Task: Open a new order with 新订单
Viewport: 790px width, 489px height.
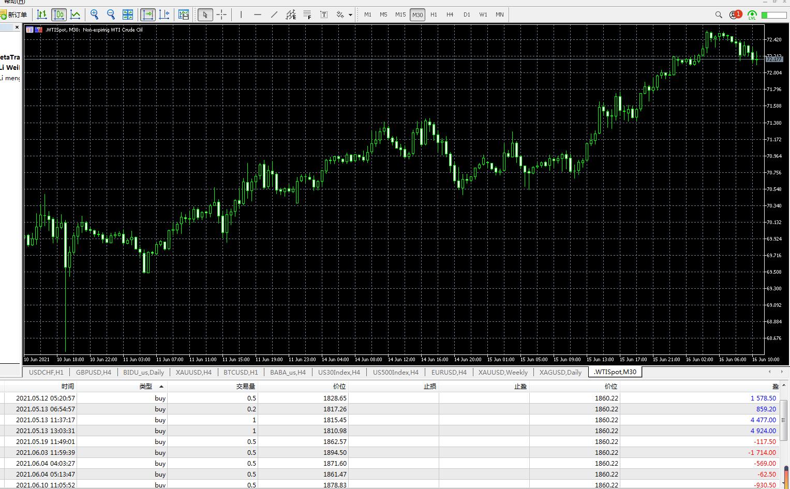Action: click(x=14, y=14)
